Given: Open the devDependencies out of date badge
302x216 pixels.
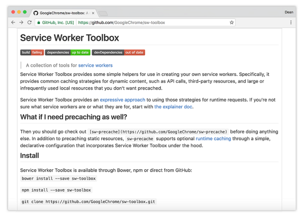Looking at the screenshot, I should 119,52.
